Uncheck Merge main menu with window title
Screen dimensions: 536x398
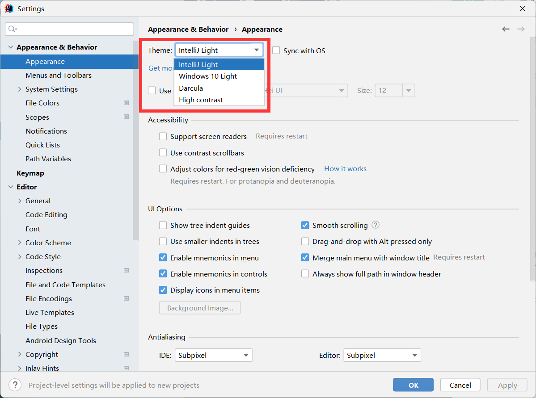click(x=305, y=258)
